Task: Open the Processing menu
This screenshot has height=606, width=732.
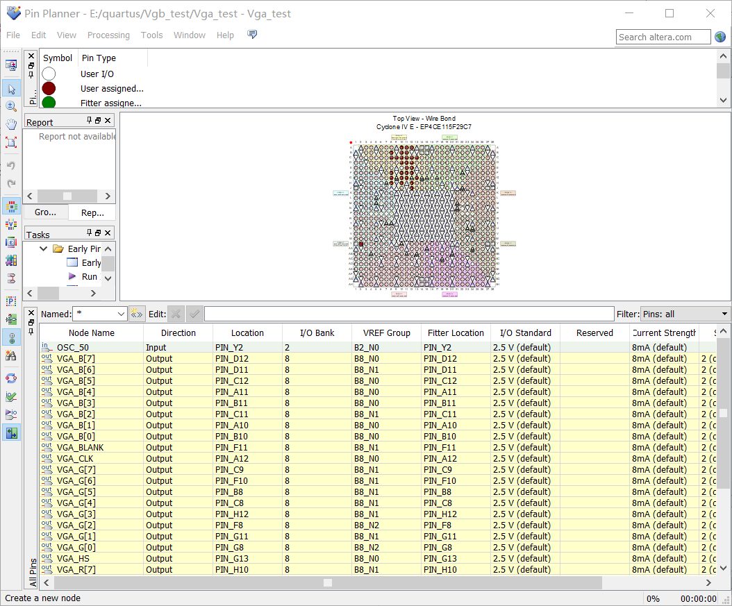Action: 108,35
